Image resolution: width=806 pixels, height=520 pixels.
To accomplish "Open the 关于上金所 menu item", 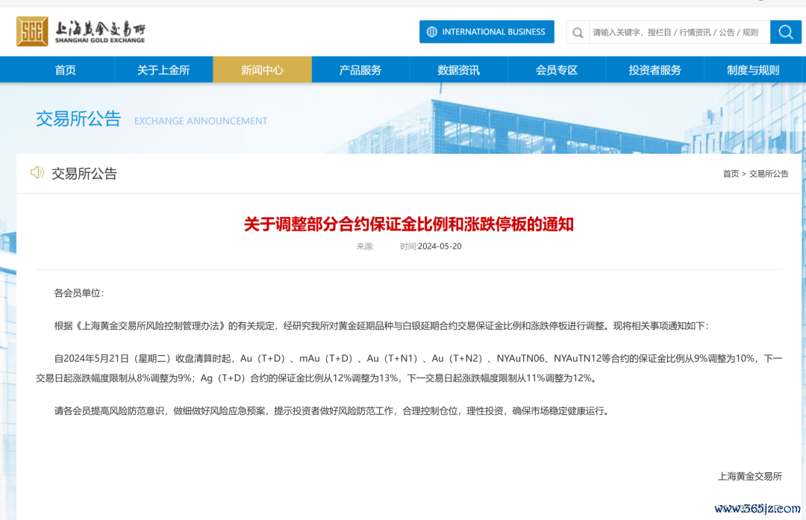I will tap(163, 70).
